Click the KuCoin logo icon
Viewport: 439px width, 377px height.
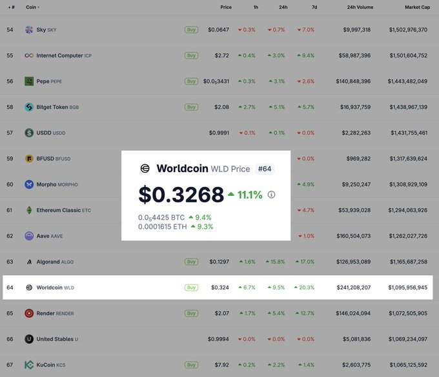29,365
